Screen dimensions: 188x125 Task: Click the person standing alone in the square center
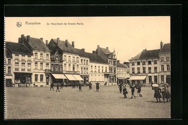pos(97,87)
